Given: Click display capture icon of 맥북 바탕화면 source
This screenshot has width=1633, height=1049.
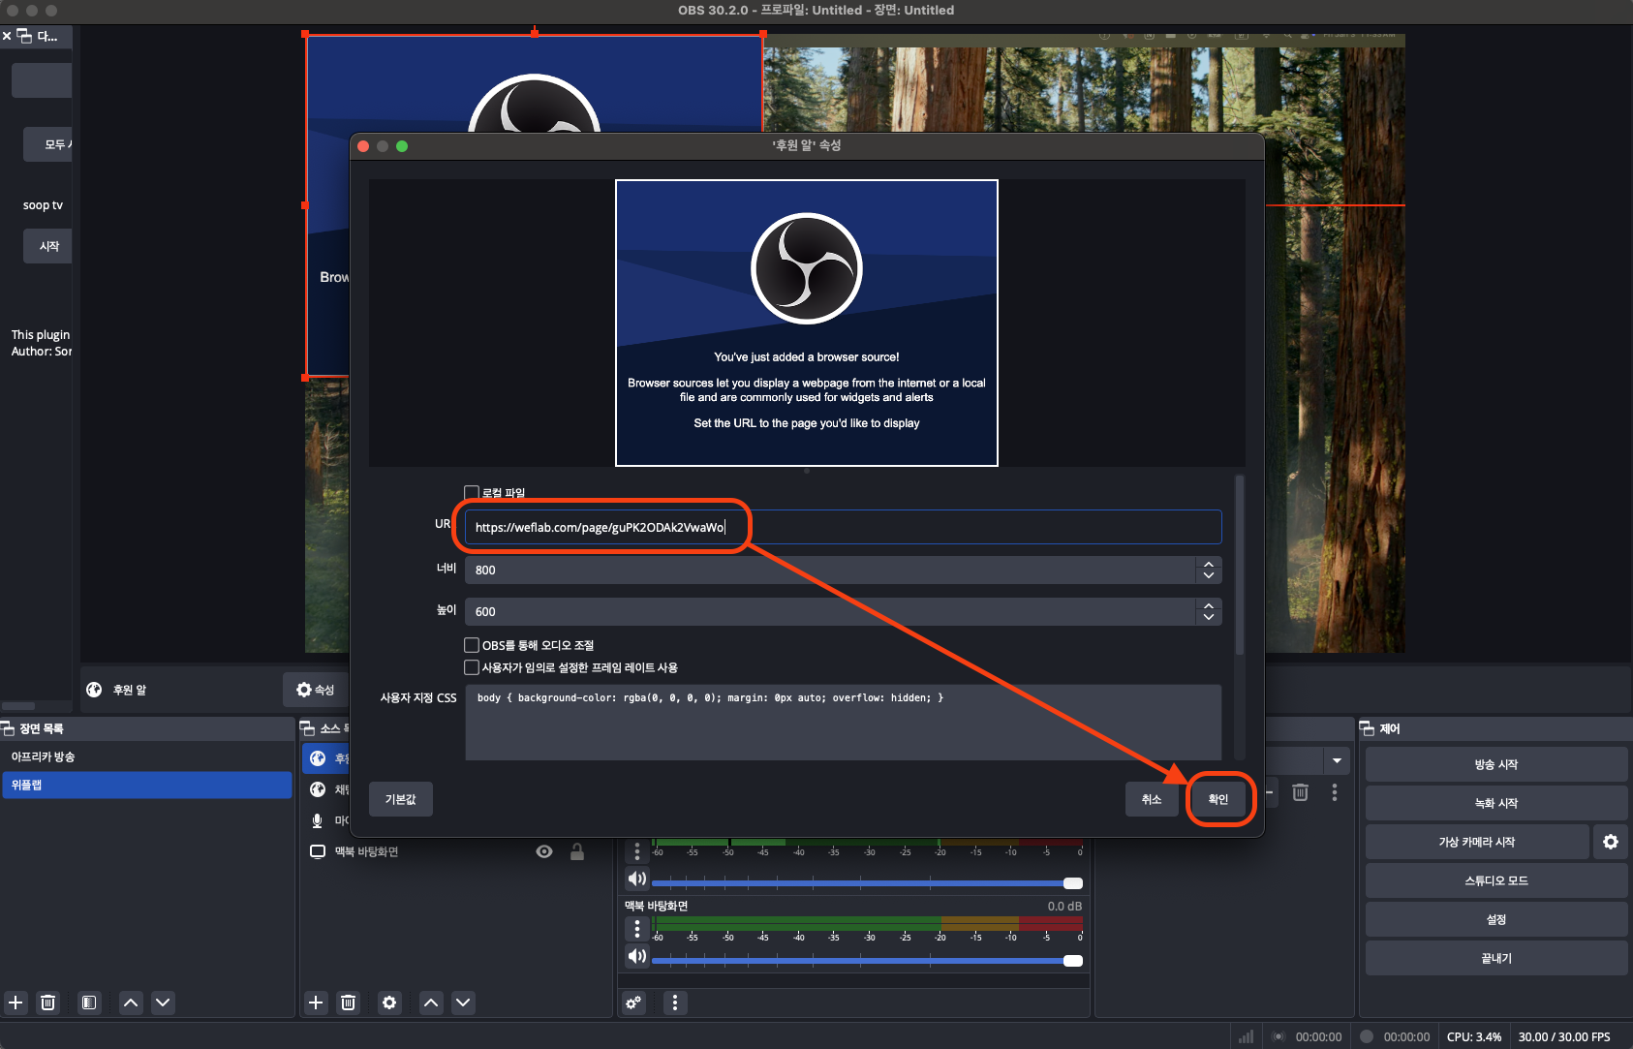Looking at the screenshot, I should (318, 851).
